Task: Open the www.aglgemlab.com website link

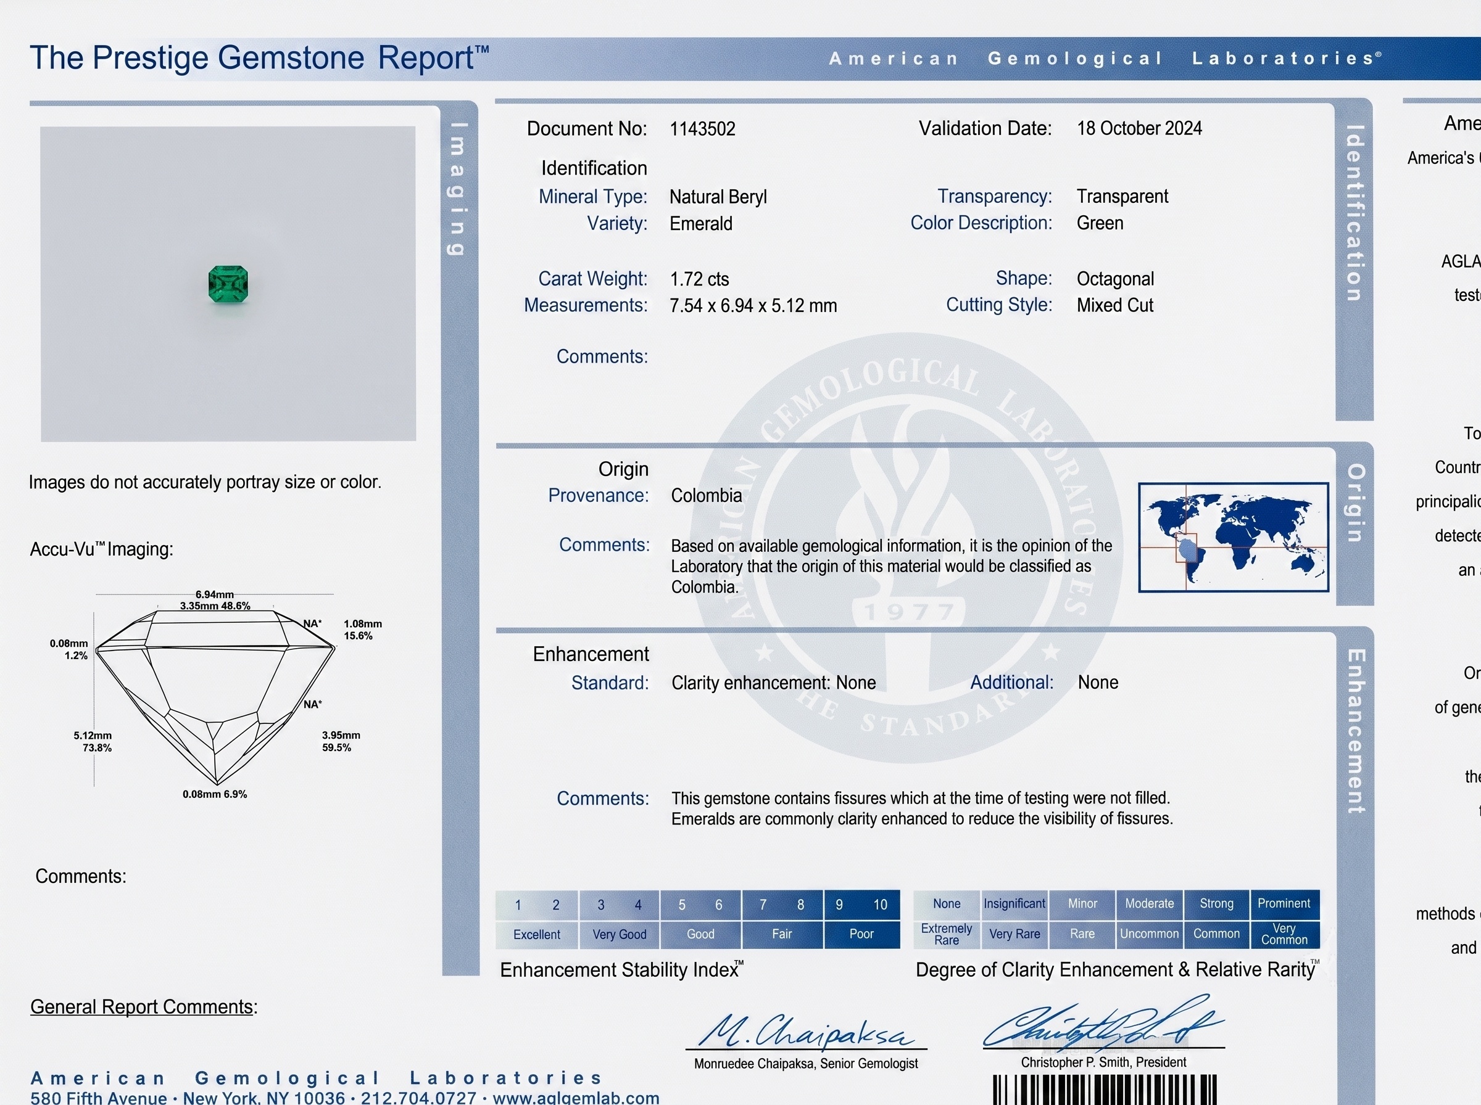Action: (576, 1098)
